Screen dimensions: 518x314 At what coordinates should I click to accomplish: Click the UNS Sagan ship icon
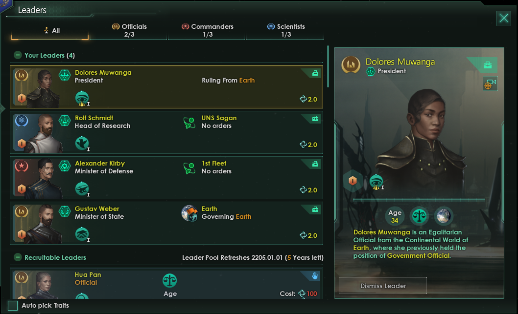189,122
